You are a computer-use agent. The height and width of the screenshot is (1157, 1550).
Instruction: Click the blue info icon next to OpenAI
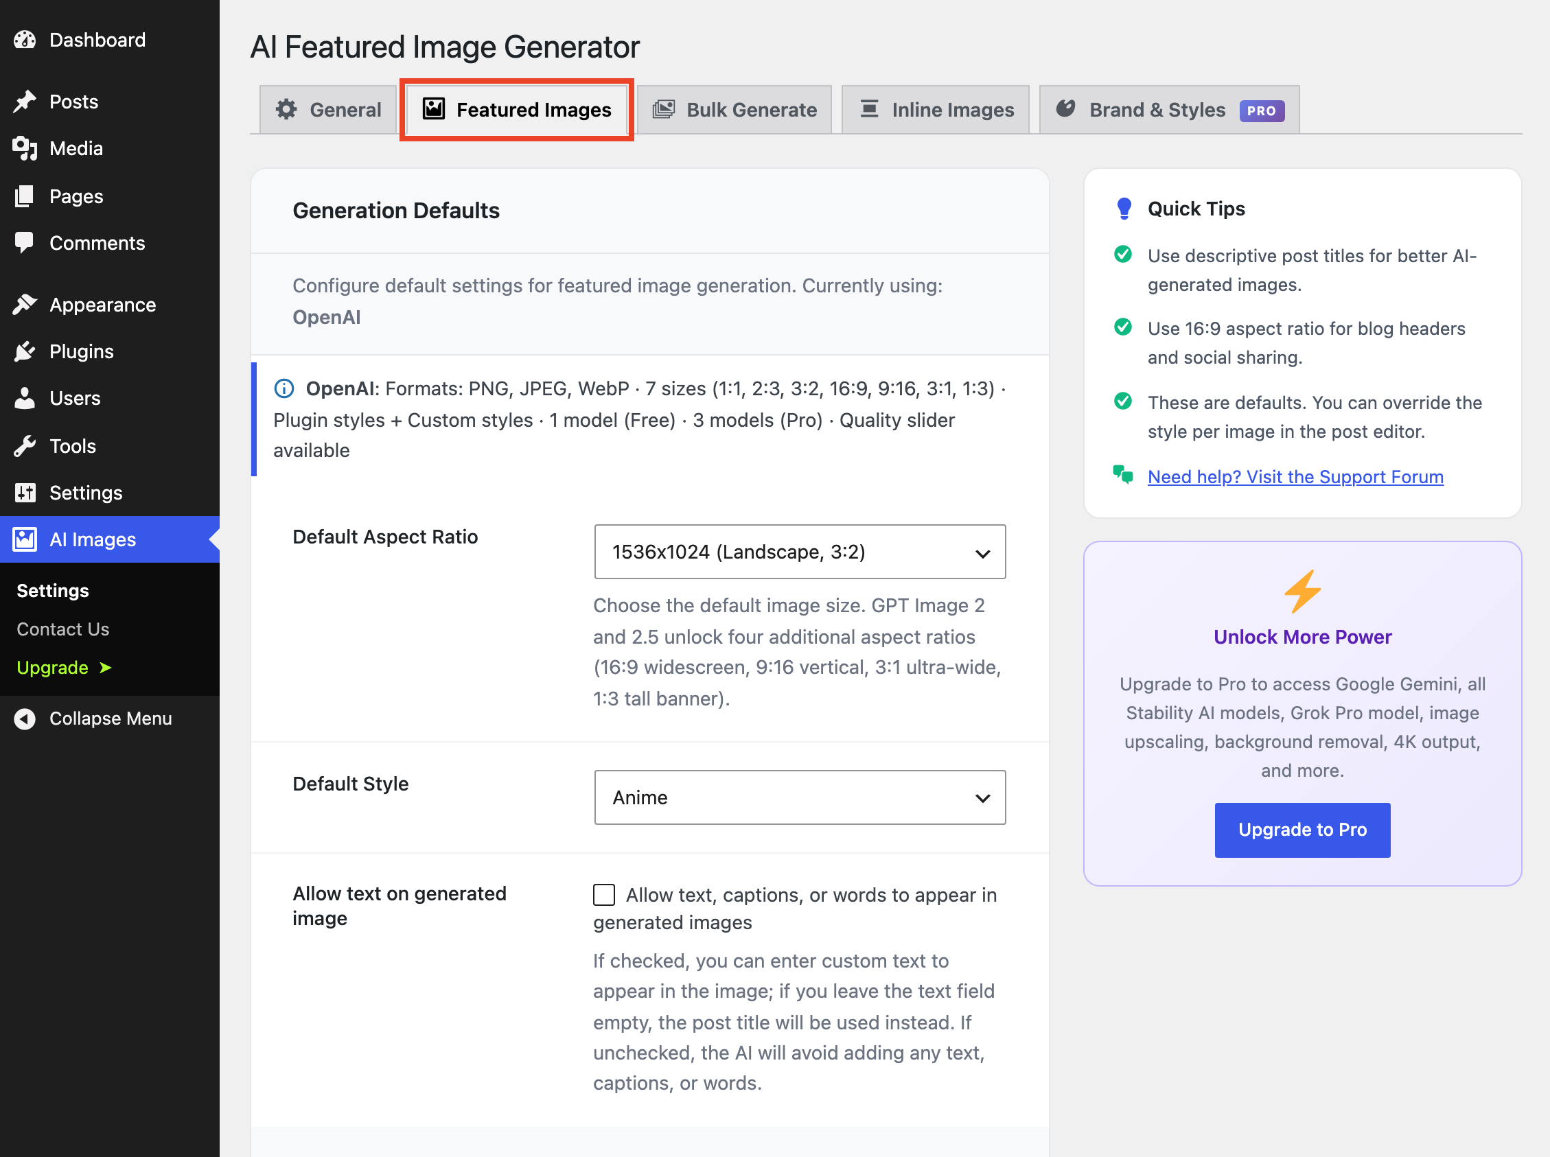[284, 388]
